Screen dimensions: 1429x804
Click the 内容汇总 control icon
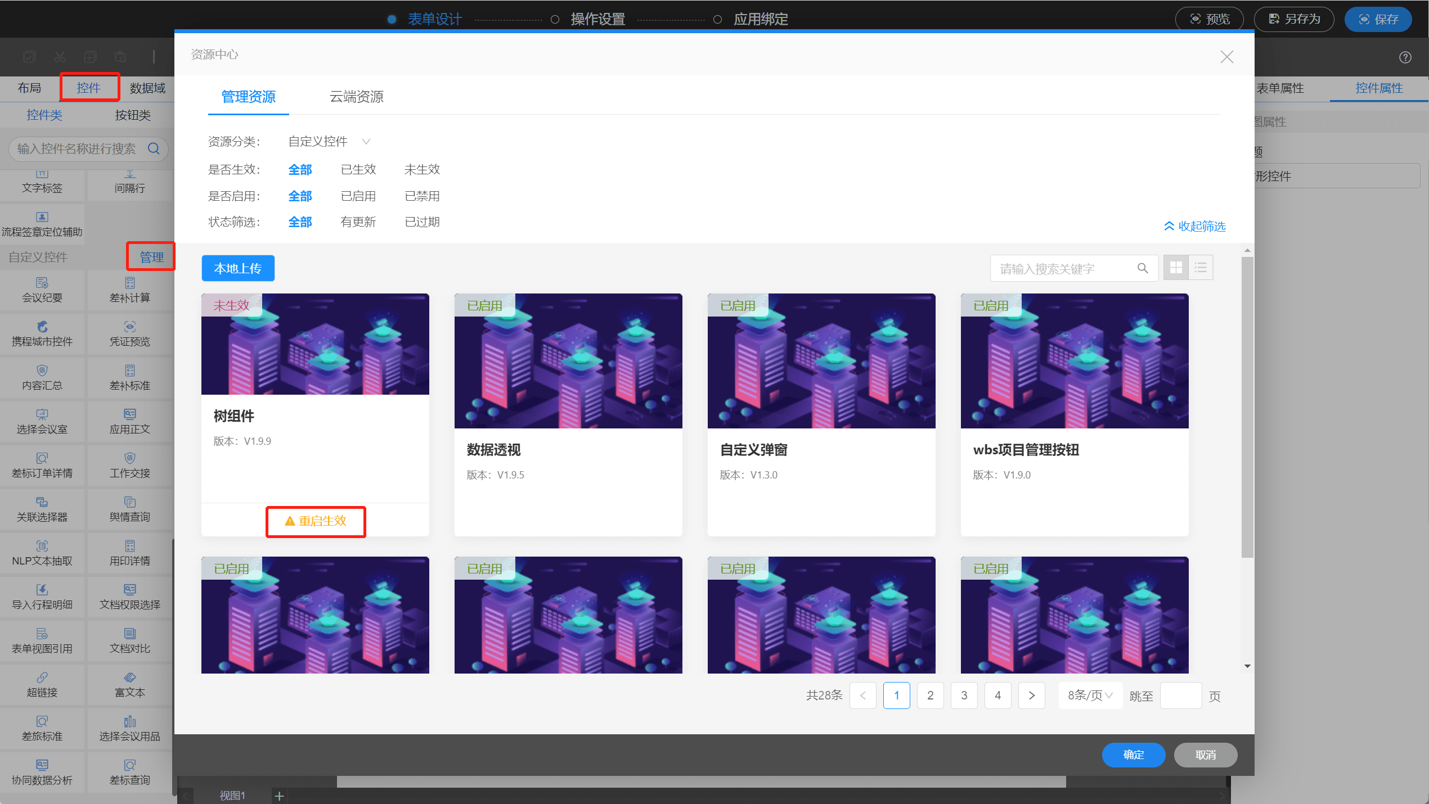pos(42,371)
